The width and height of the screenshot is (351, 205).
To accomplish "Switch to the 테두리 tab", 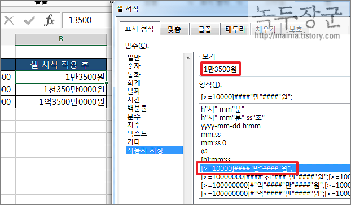I will click(x=235, y=29).
